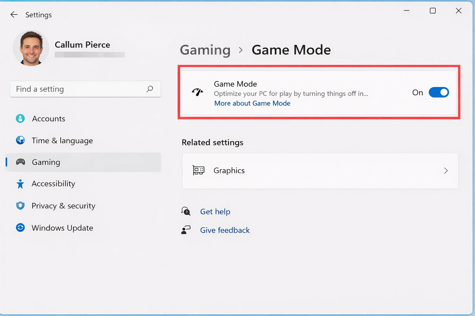Click the Give feedback icon
Viewport: 475px width, 316px height.
click(x=186, y=230)
